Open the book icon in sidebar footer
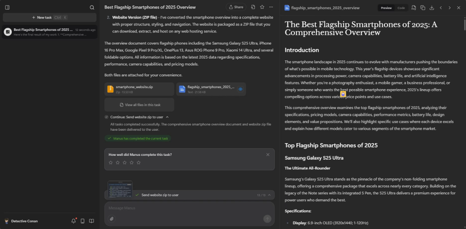 [91, 221]
